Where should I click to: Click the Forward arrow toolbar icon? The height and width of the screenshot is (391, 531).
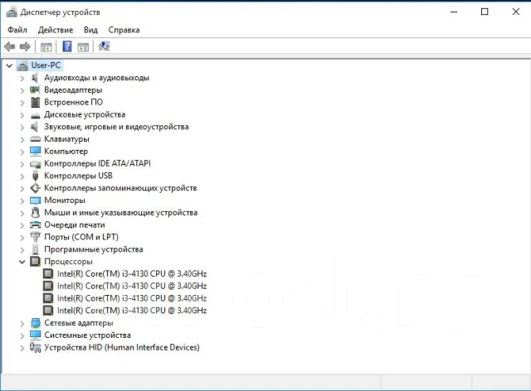coord(25,46)
